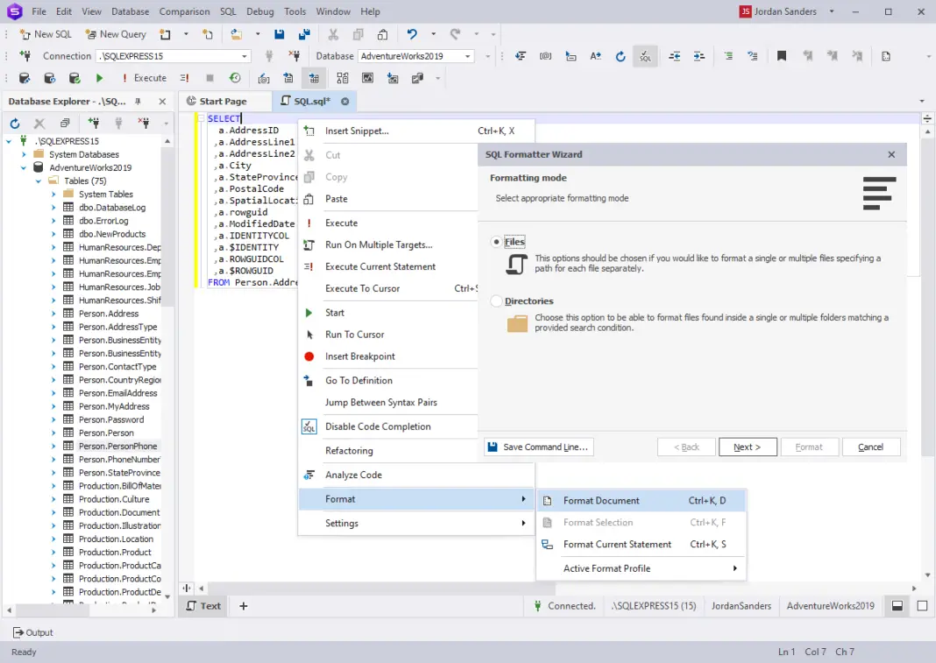
Task: Click the Save file icon in toolbar
Action: (x=279, y=34)
